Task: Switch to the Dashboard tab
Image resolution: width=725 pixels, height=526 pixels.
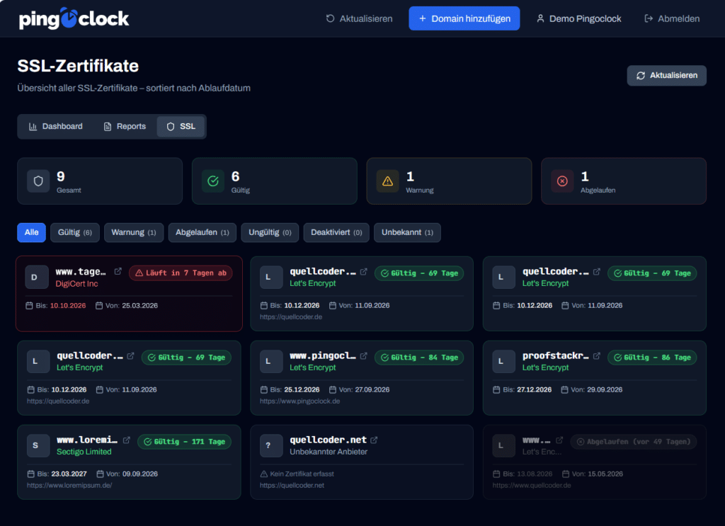Action: 55,126
